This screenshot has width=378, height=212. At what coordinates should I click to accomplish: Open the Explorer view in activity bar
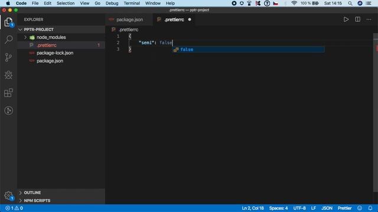click(8, 22)
